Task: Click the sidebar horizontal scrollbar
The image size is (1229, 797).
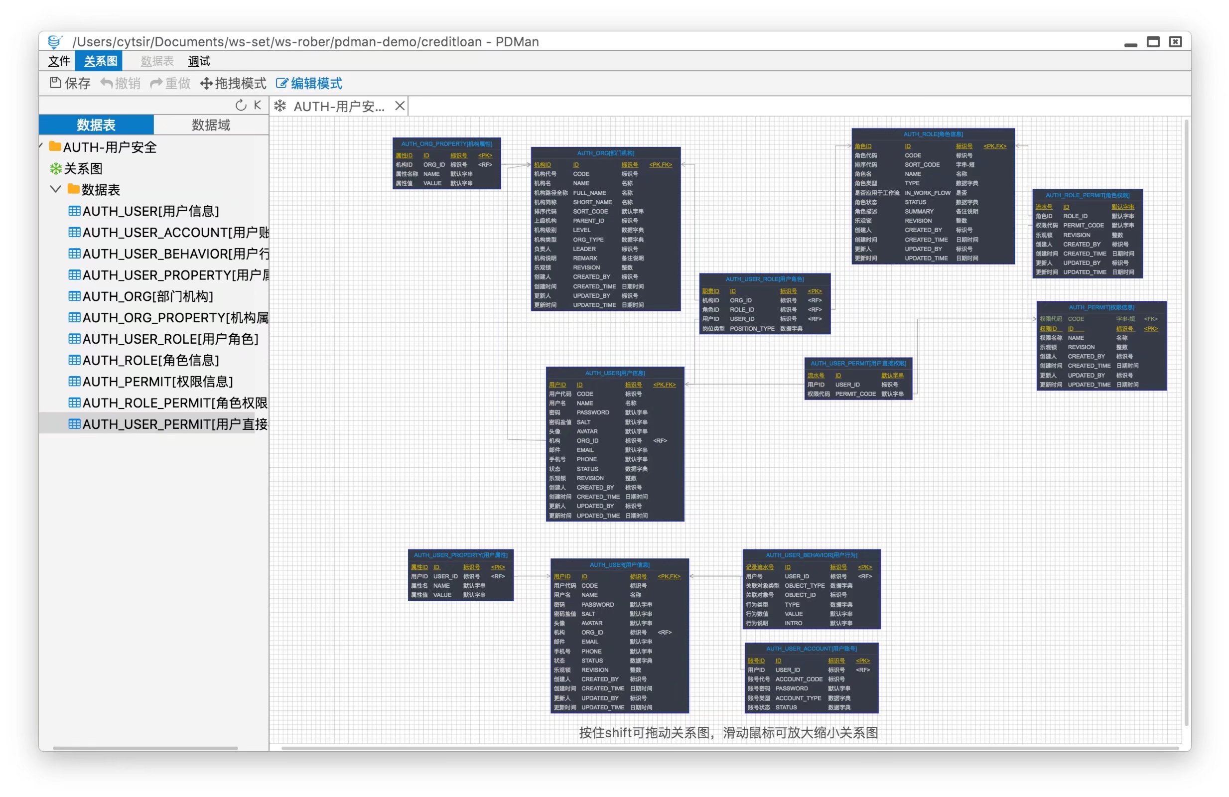Action: click(145, 748)
